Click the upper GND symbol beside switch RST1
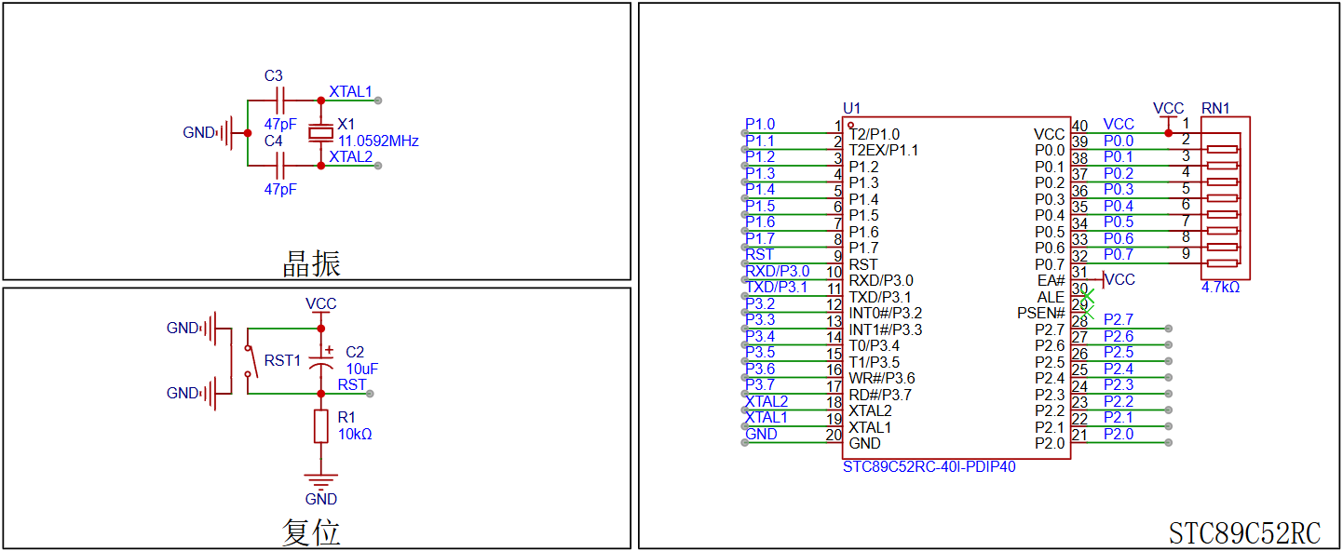Image resolution: width=1343 pixels, height=551 pixels. [x=216, y=329]
